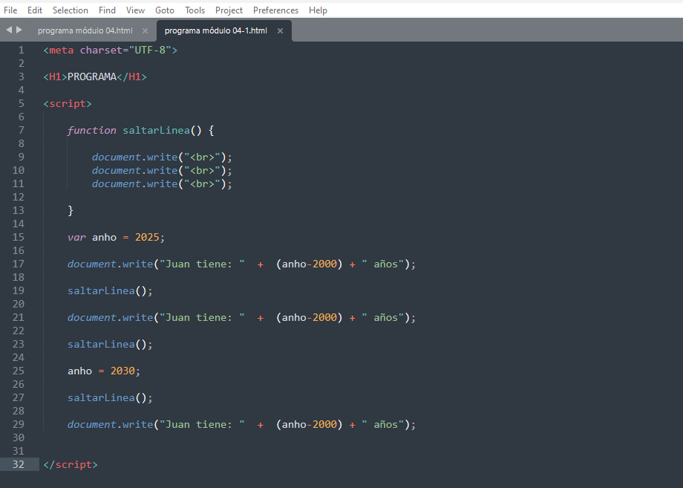This screenshot has width=683, height=488.
Task: Switch to the programa módulo 04.html tab
Action: (85, 30)
